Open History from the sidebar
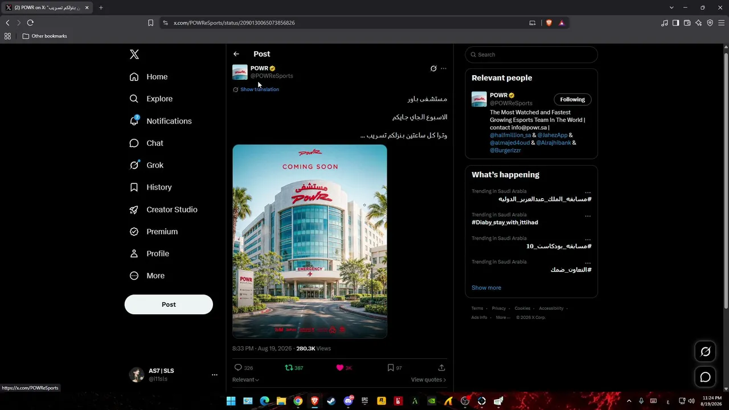The width and height of the screenshot is (729, 410). tap(150, 187)
